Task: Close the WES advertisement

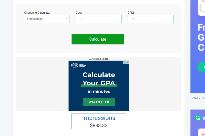Action: coord(127,62)
